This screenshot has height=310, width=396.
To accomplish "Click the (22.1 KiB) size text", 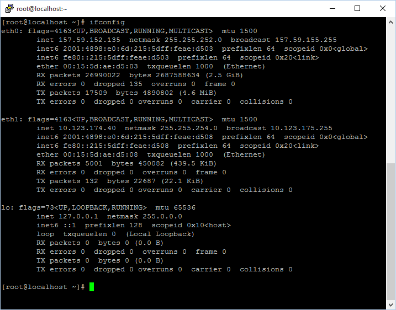I will pos(182,181).
